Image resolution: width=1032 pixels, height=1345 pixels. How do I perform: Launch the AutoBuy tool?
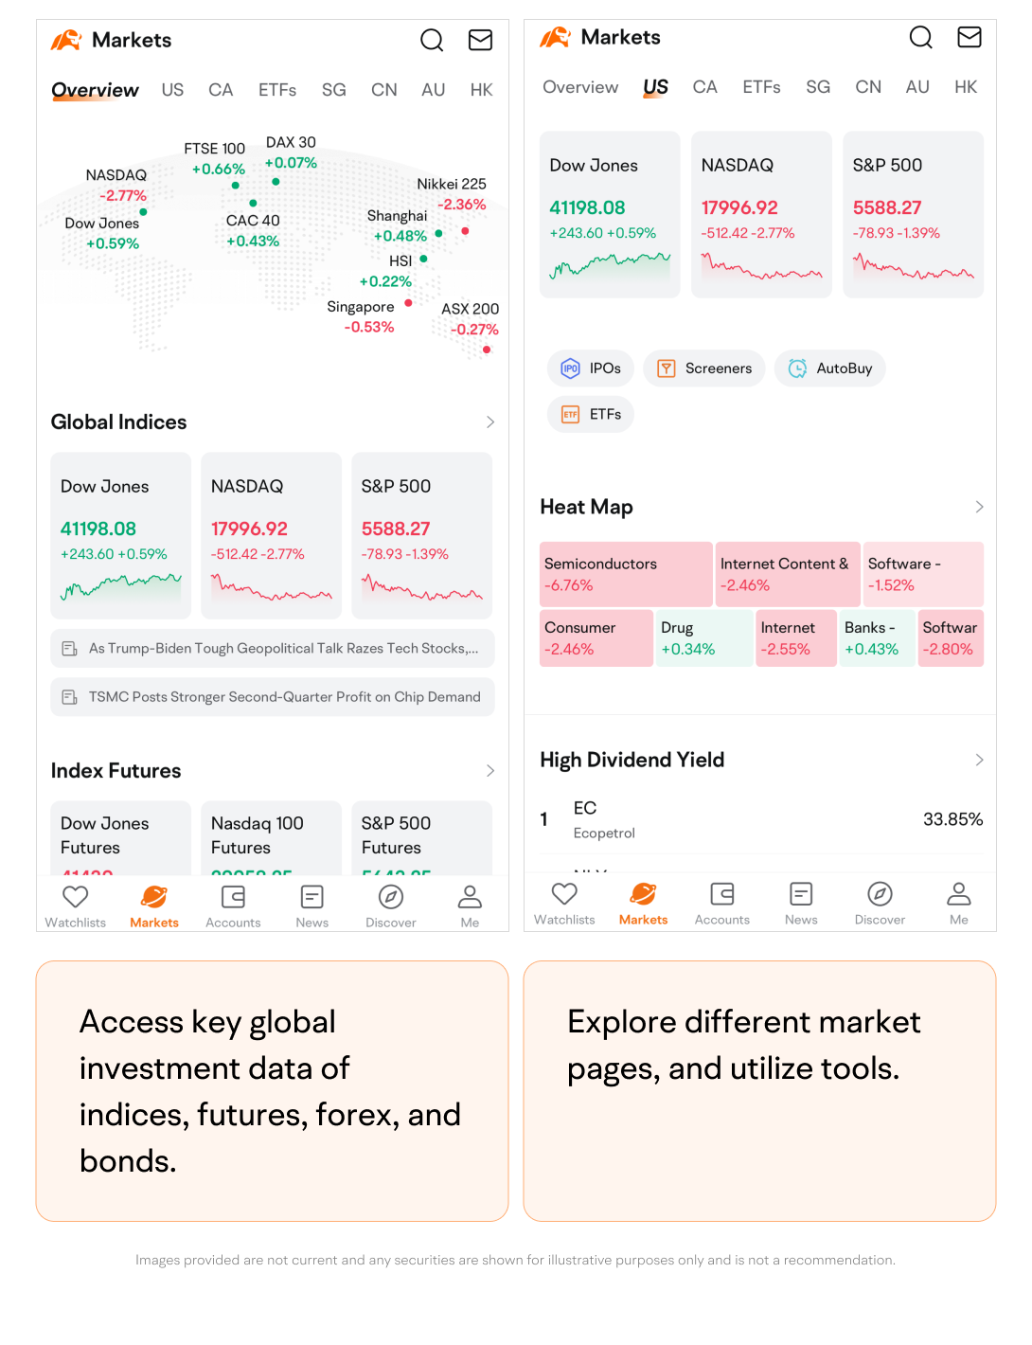click(830, 368)
